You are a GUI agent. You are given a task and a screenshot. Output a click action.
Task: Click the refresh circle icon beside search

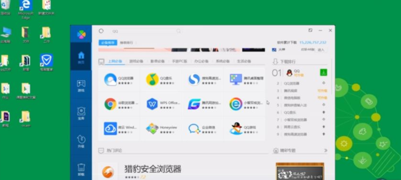click(x=101, y=31)
